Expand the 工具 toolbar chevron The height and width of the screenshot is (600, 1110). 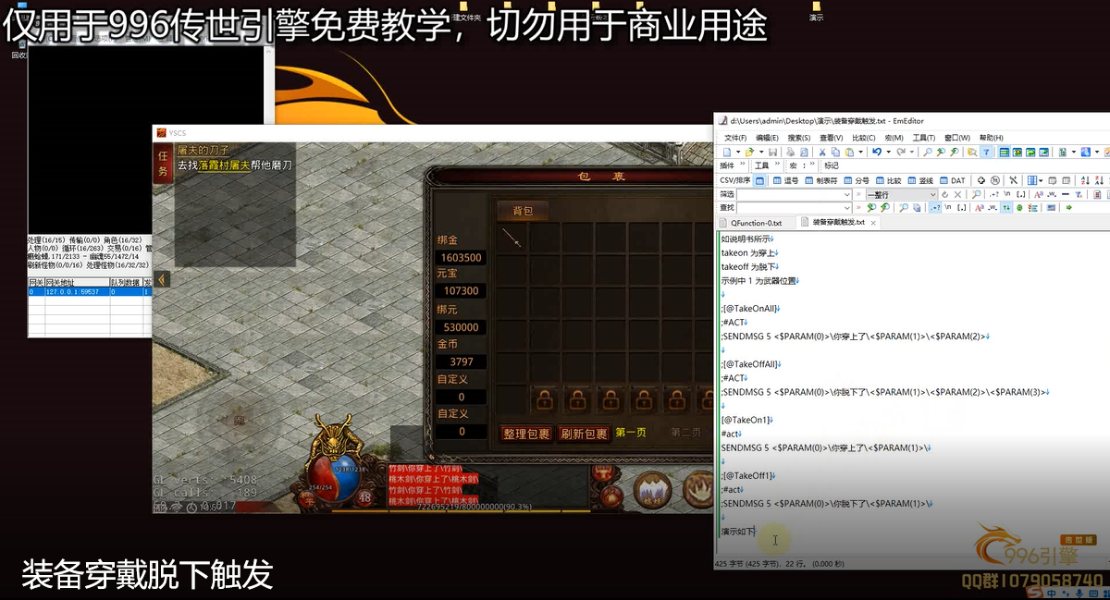(777, 165)
